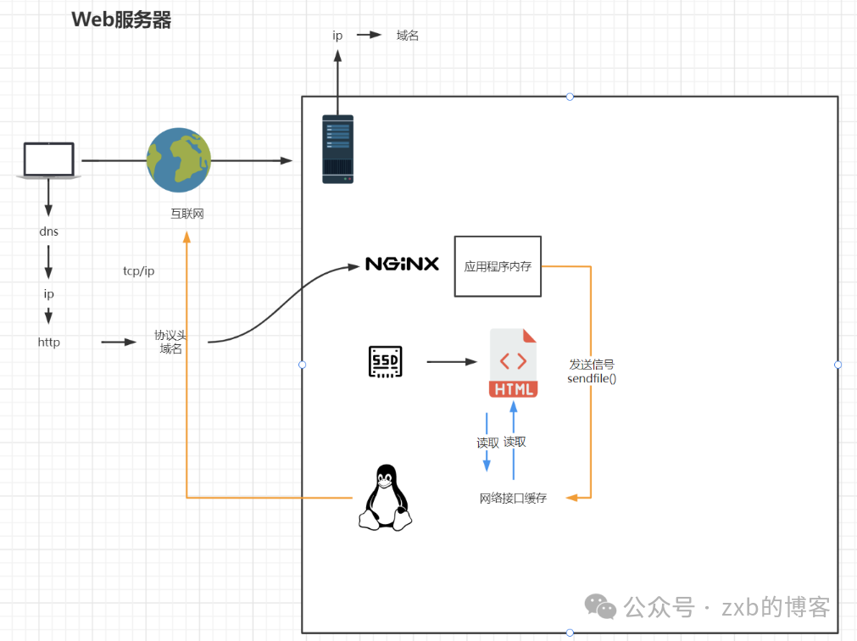Select the 网络接口缓存 label
This screenshot has width=857, height=641.
click(x=513, y=499)
